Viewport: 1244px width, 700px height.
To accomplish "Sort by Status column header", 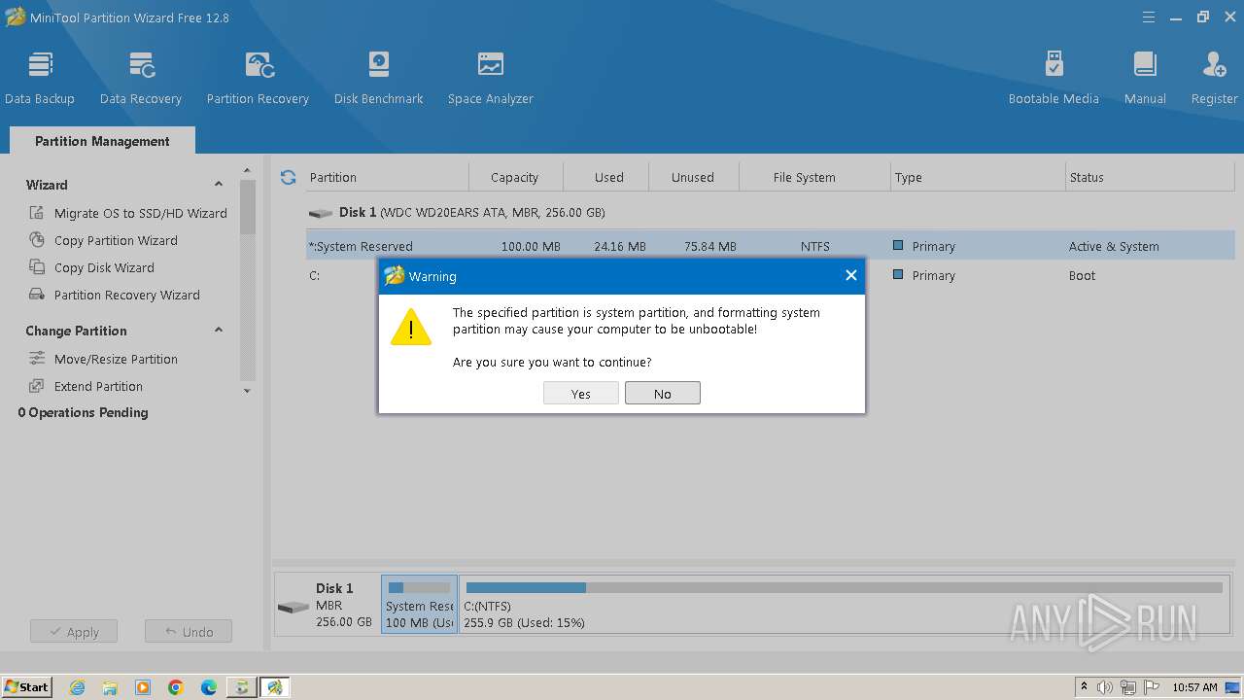I will pyautogui.click(x=1150, y=177).
